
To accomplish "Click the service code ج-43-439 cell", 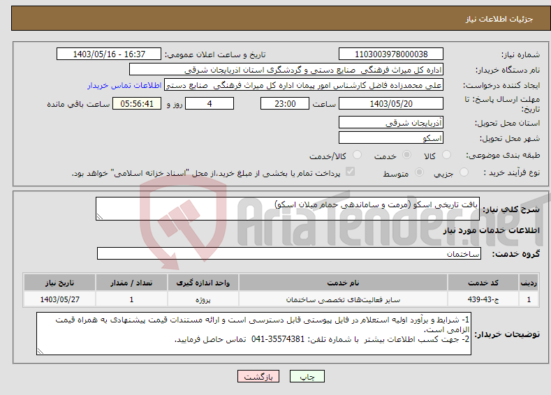I will tap(483, 299).
